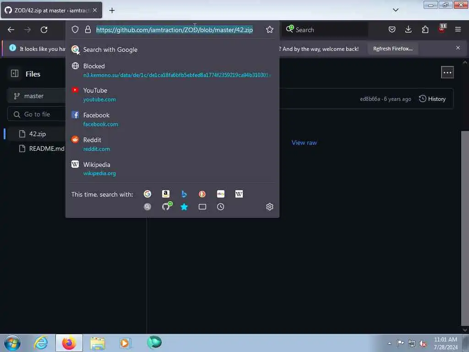The image size is (469, 352).
Task: Select the YouTube suggestion
Action: point(172,94)
